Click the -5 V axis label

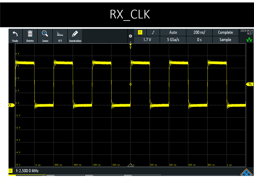[x=18, y=165]
